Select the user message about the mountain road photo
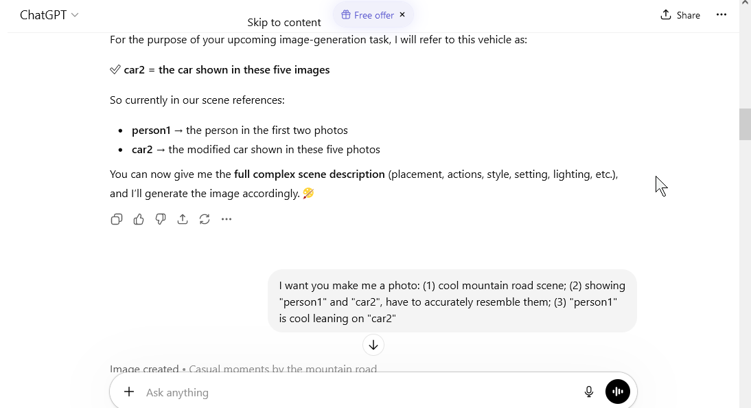This screenshot has width=751, height=408. pos(452,302)
